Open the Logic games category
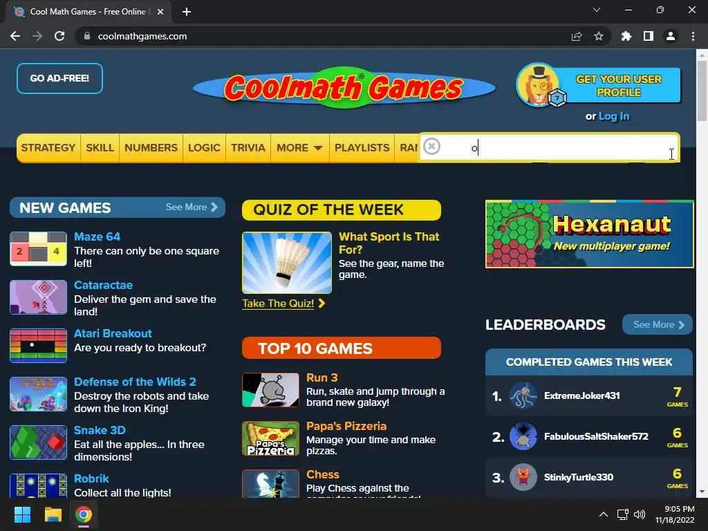 pos(204,148)
